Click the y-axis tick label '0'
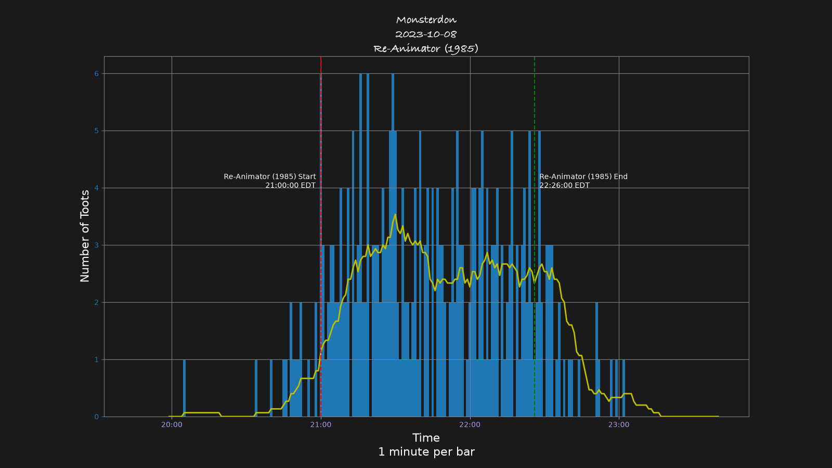 pos(96,417)
